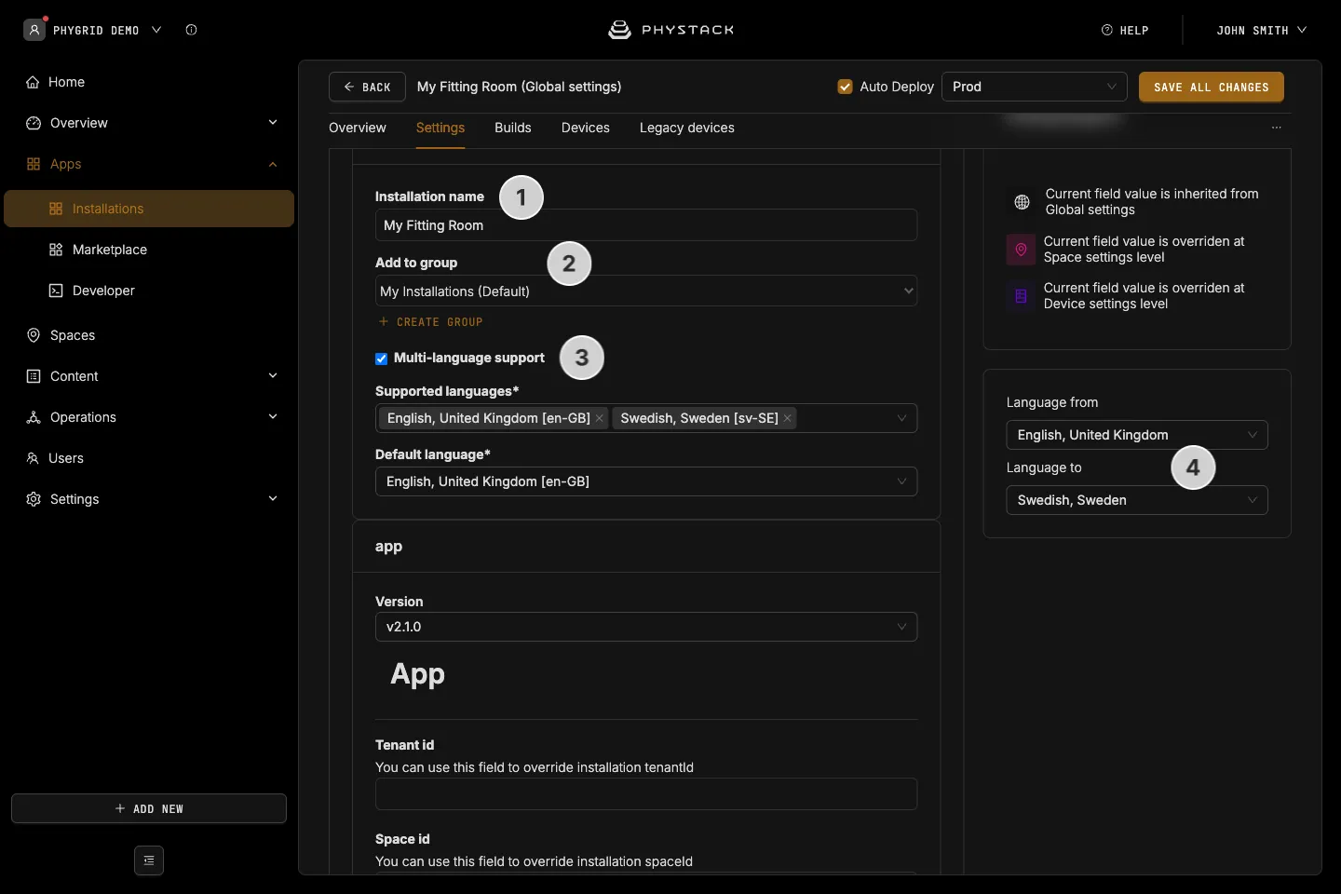
Task: Remove English, United Kingdom from supported languages
Action: pyautogui.click(x=600, y=418)
